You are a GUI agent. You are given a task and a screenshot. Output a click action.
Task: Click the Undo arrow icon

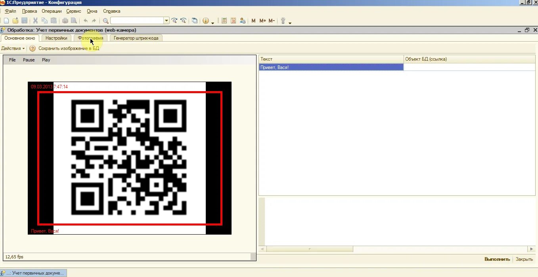(x=85, y=21)
